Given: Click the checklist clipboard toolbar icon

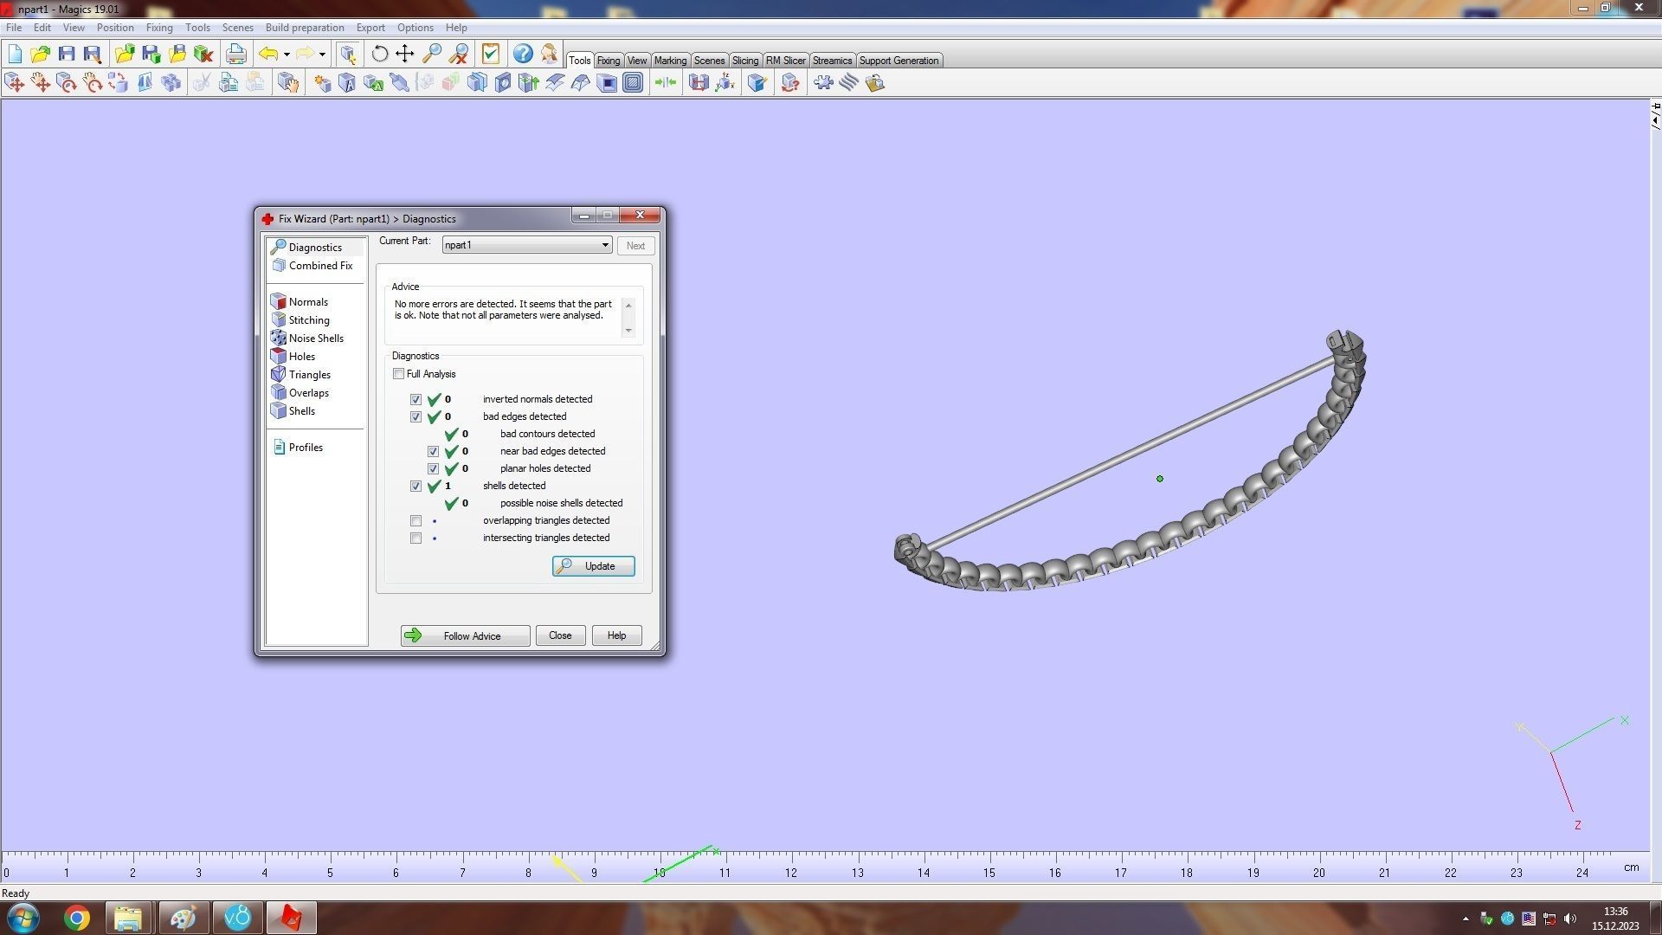Looking at the screenshot, I should click(491, 54).
